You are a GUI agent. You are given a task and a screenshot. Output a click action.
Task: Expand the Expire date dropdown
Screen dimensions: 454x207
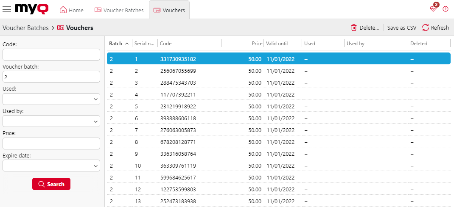click(x=51, y=166)
